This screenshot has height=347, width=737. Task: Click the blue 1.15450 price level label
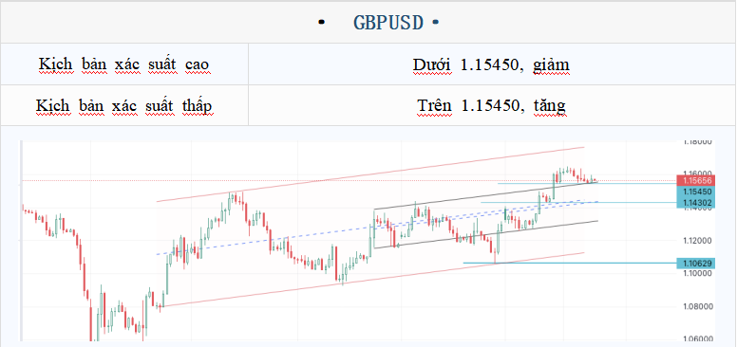[x=695, y=192]
